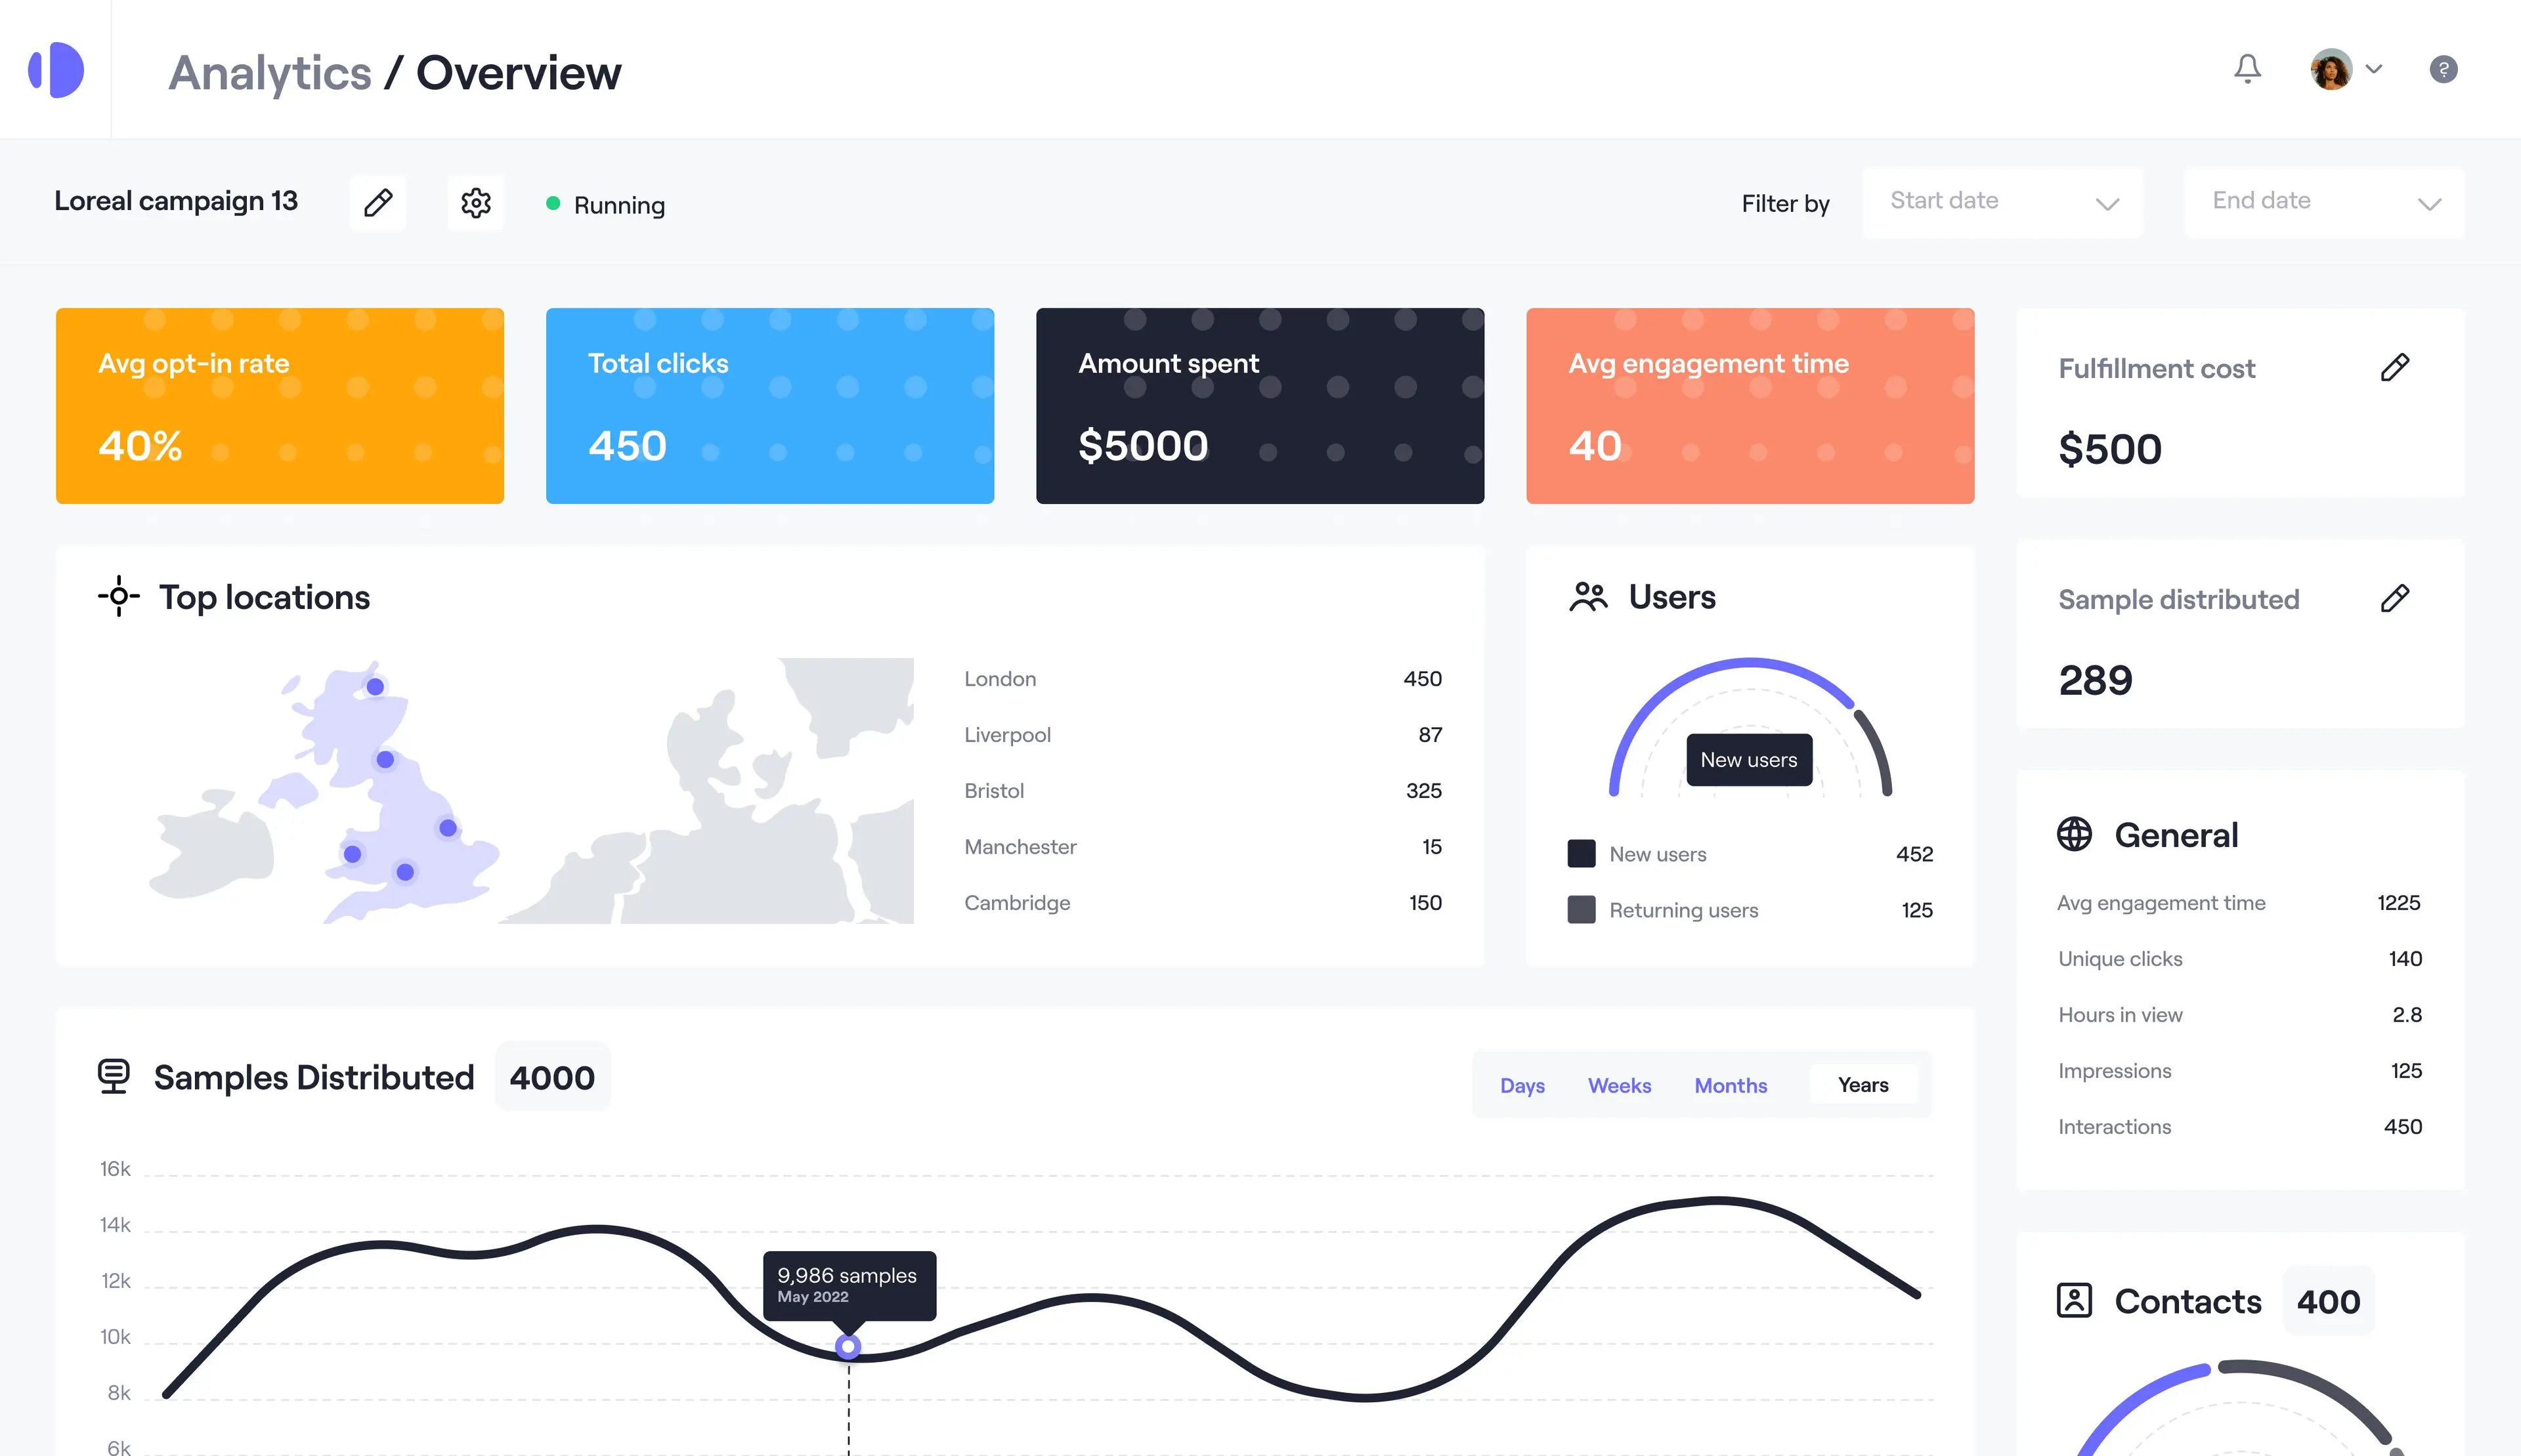Click the Samples Distributed icon

point(114,1076)
